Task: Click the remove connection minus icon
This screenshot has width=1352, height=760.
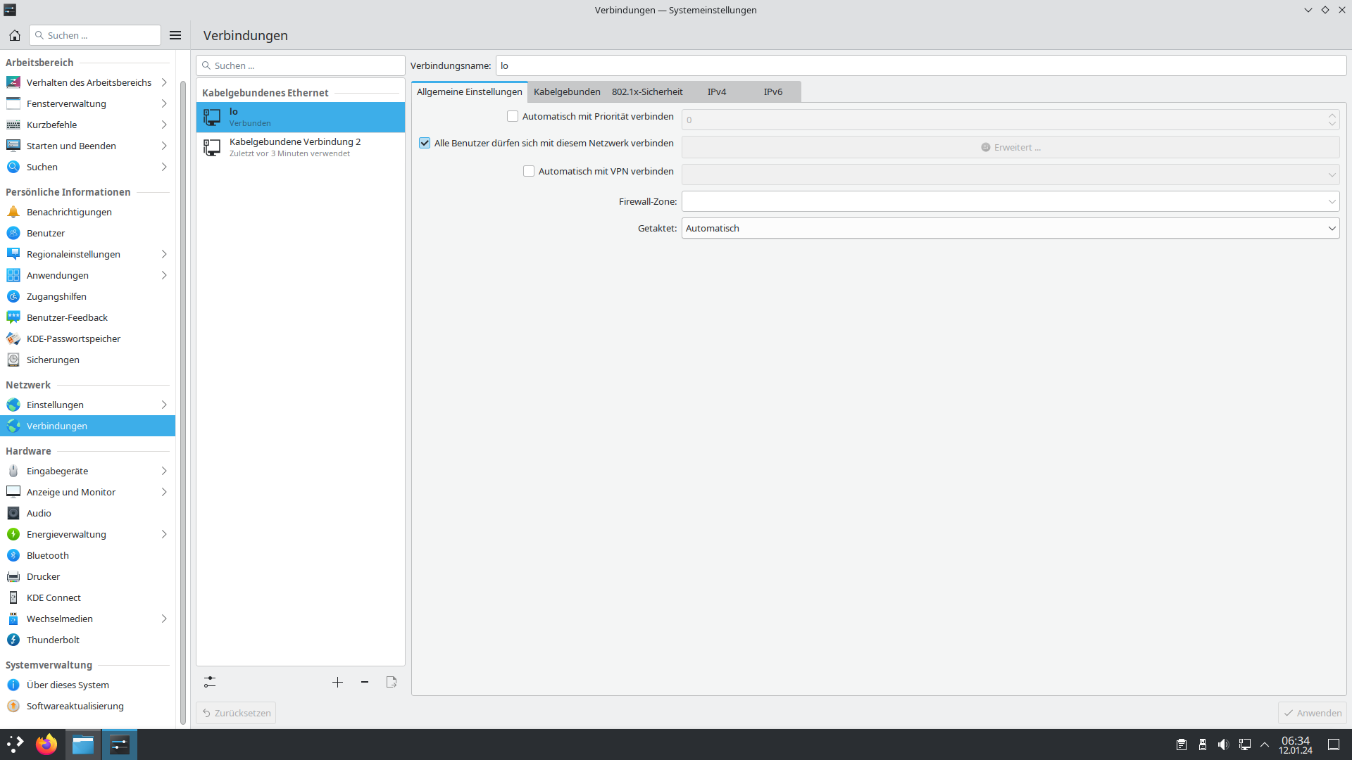Action: (x=365, y=682)
